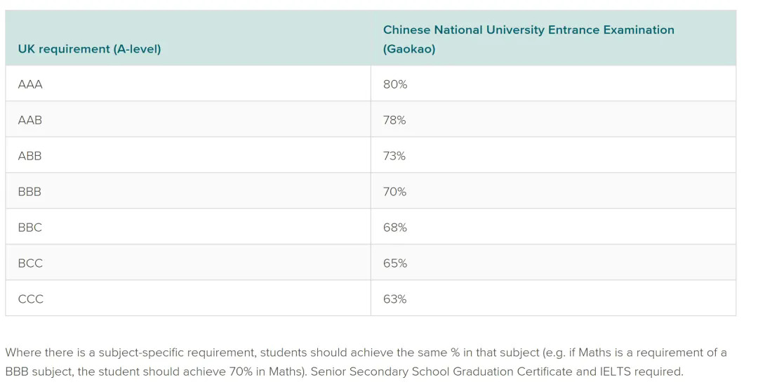Select the 70% cell in the Gaokao column

[x=394, y=192]
